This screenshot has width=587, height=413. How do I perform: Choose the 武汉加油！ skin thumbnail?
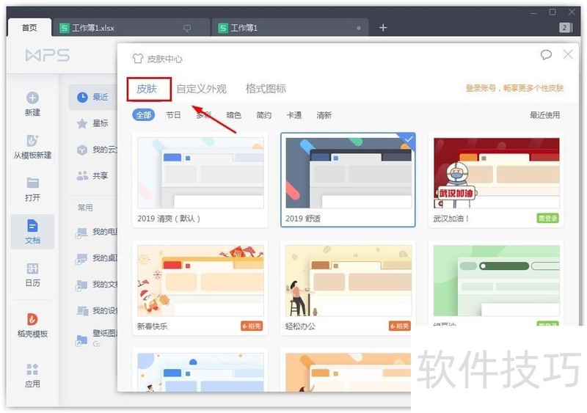click(497, 172)
